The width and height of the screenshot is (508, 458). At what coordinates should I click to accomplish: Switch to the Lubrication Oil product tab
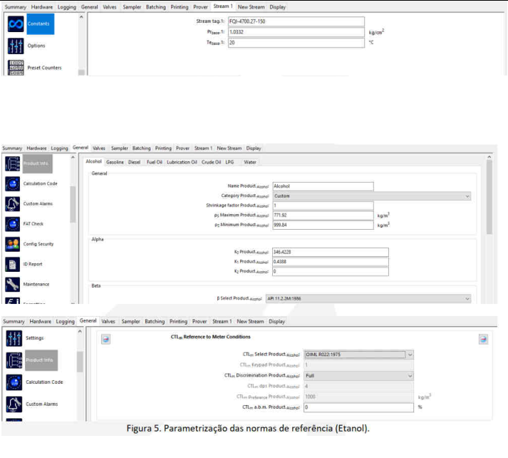pos(182,162)
